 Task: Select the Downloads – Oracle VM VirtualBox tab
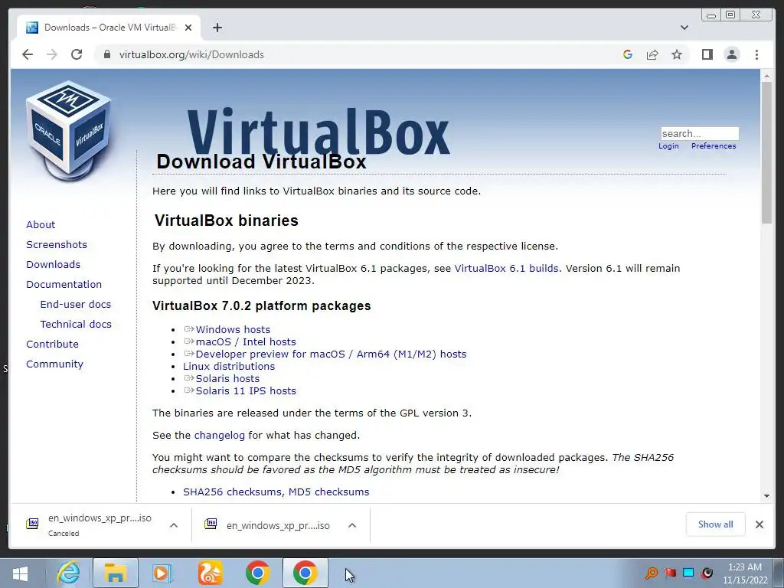pos(109,28)
